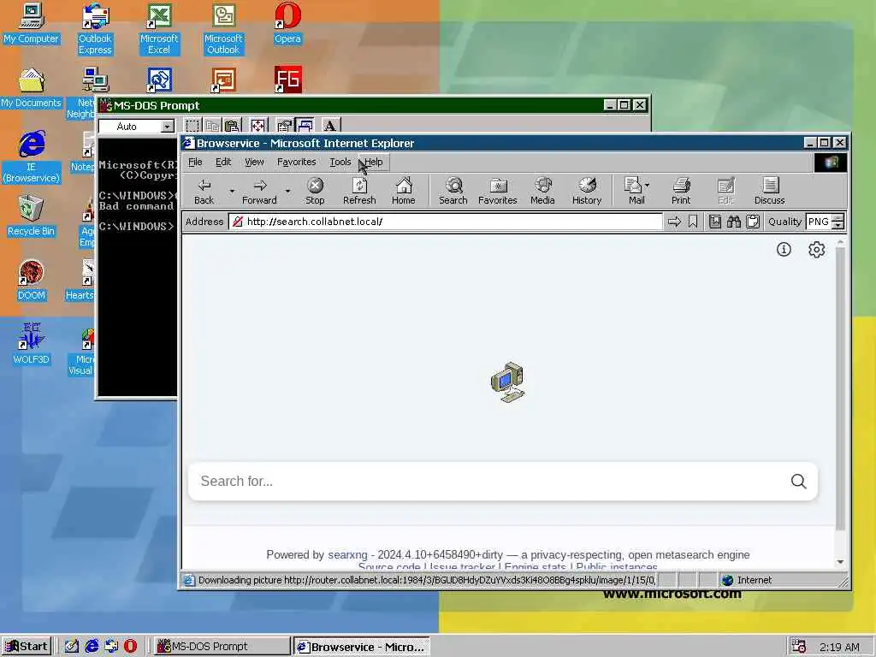The image size is (876, 657).
Task: Open the Edit menu
Action: point(223,162)
